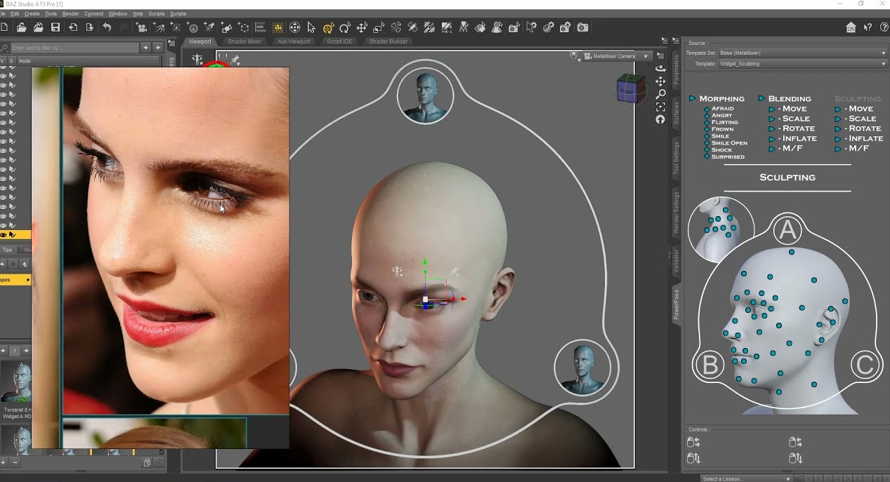Open the Template Widget_Sculpting dropdown
Screen dimensions: 890x482
pyautogui.click(x=801, y=64)
